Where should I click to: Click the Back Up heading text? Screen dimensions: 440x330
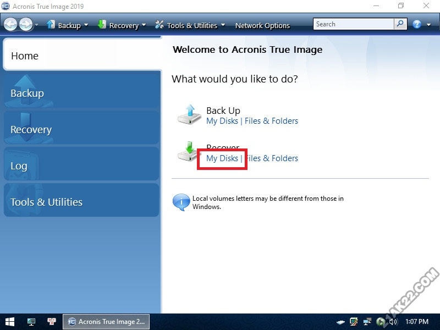(x=223, y=111)
